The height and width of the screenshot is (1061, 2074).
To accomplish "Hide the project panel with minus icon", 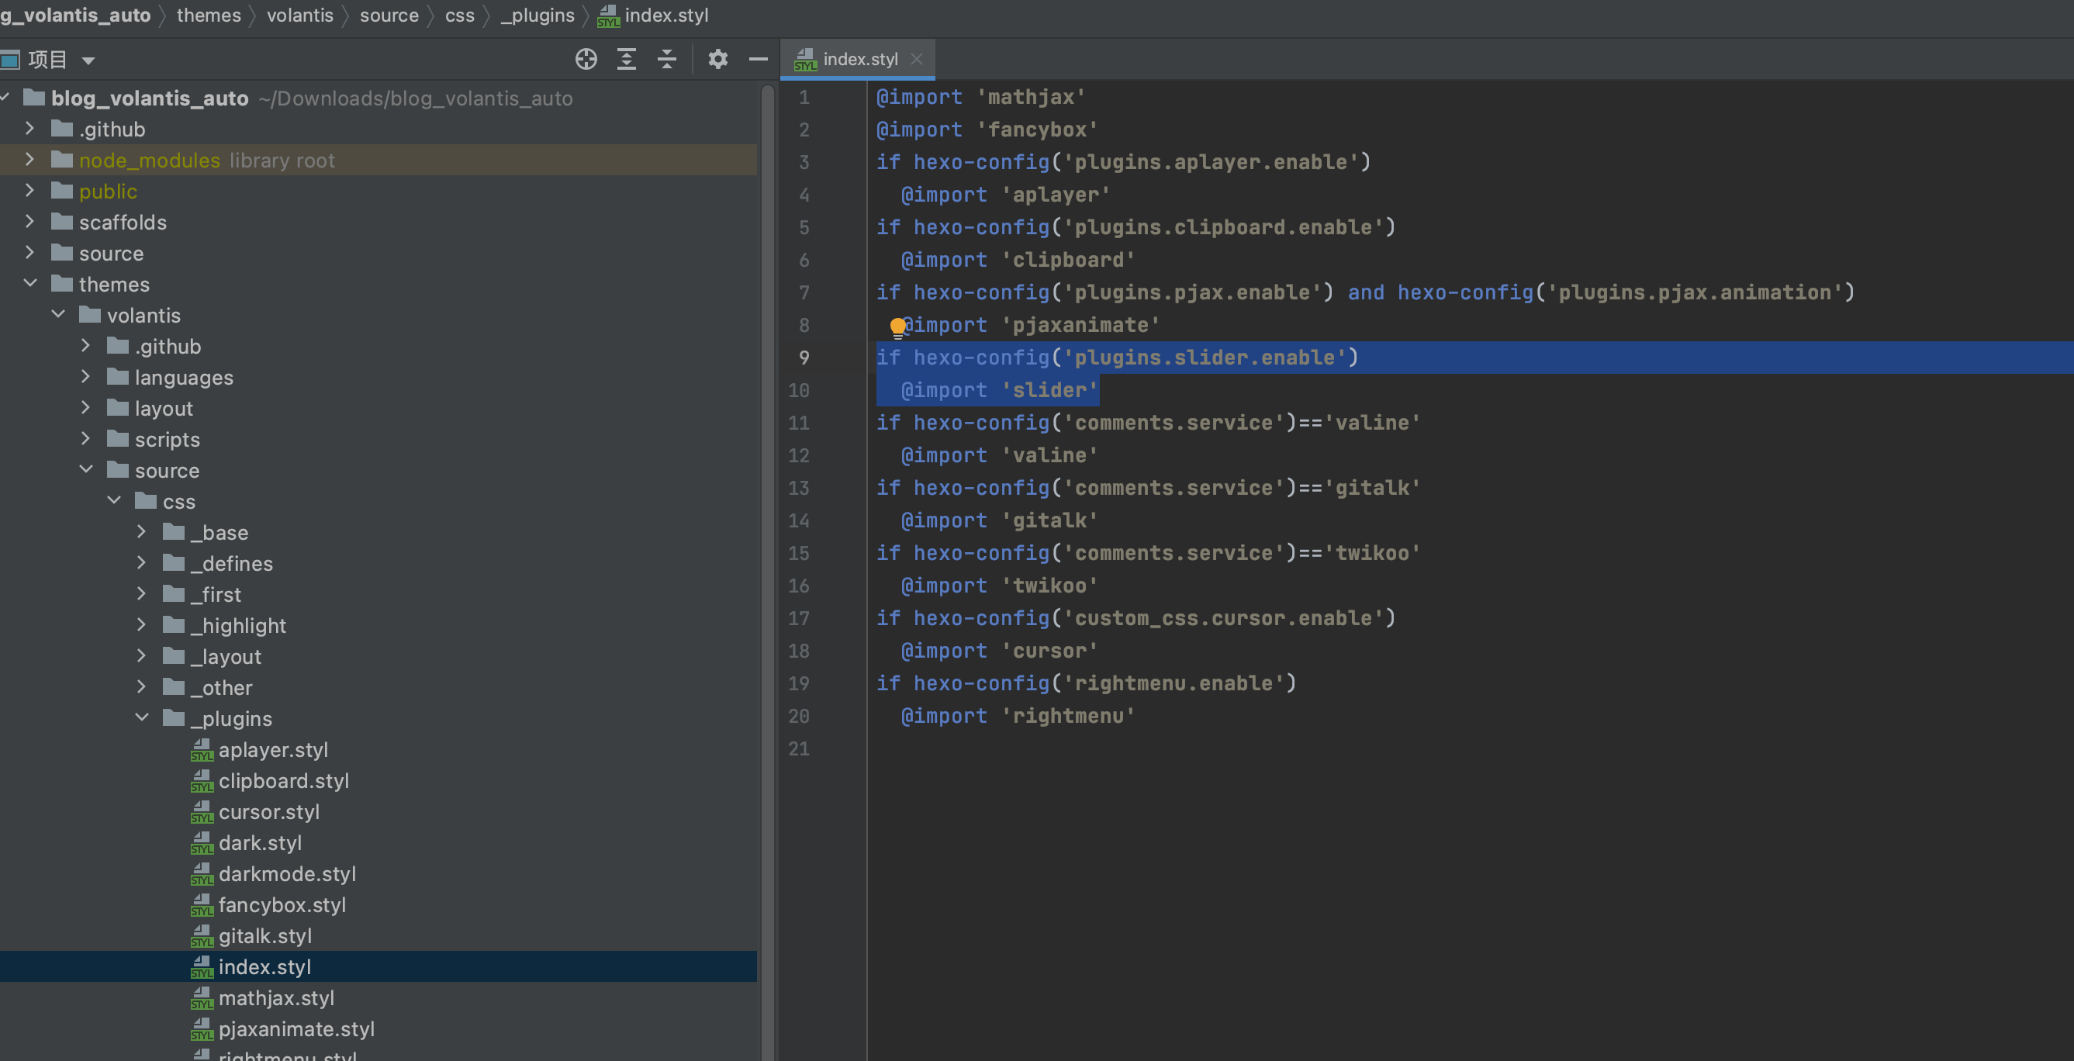I will [x=758, y=59].
